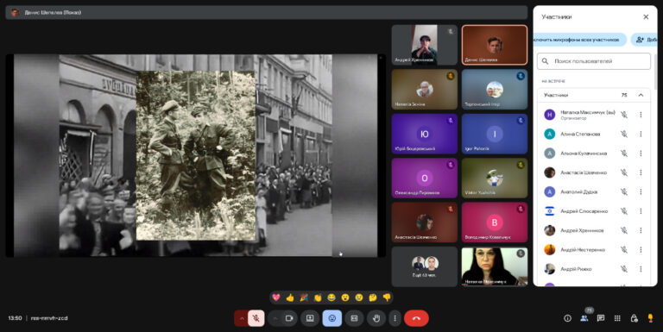
Task: Select Андрей Слюсаренко in participants list
Action: 594,211
